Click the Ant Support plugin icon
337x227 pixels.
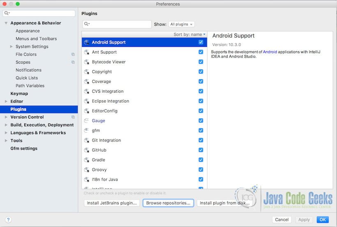click(x=87, y=52)
